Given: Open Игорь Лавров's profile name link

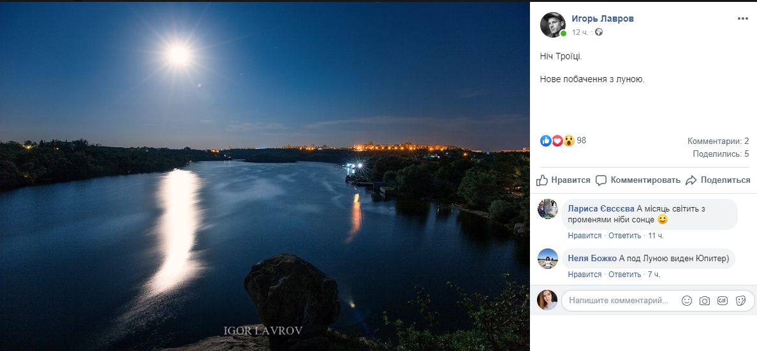Looking at the screenshot, I should [603, 18].
